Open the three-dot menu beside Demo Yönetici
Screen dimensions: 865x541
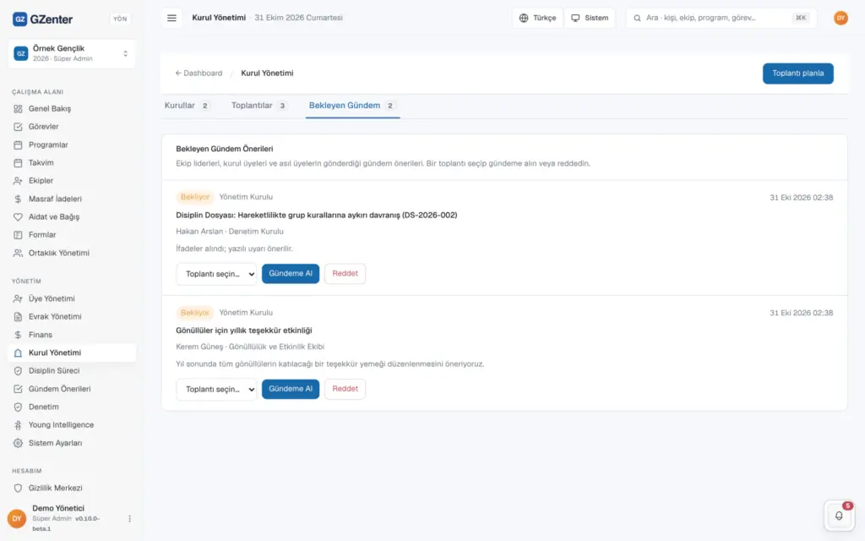pos(129,518)
